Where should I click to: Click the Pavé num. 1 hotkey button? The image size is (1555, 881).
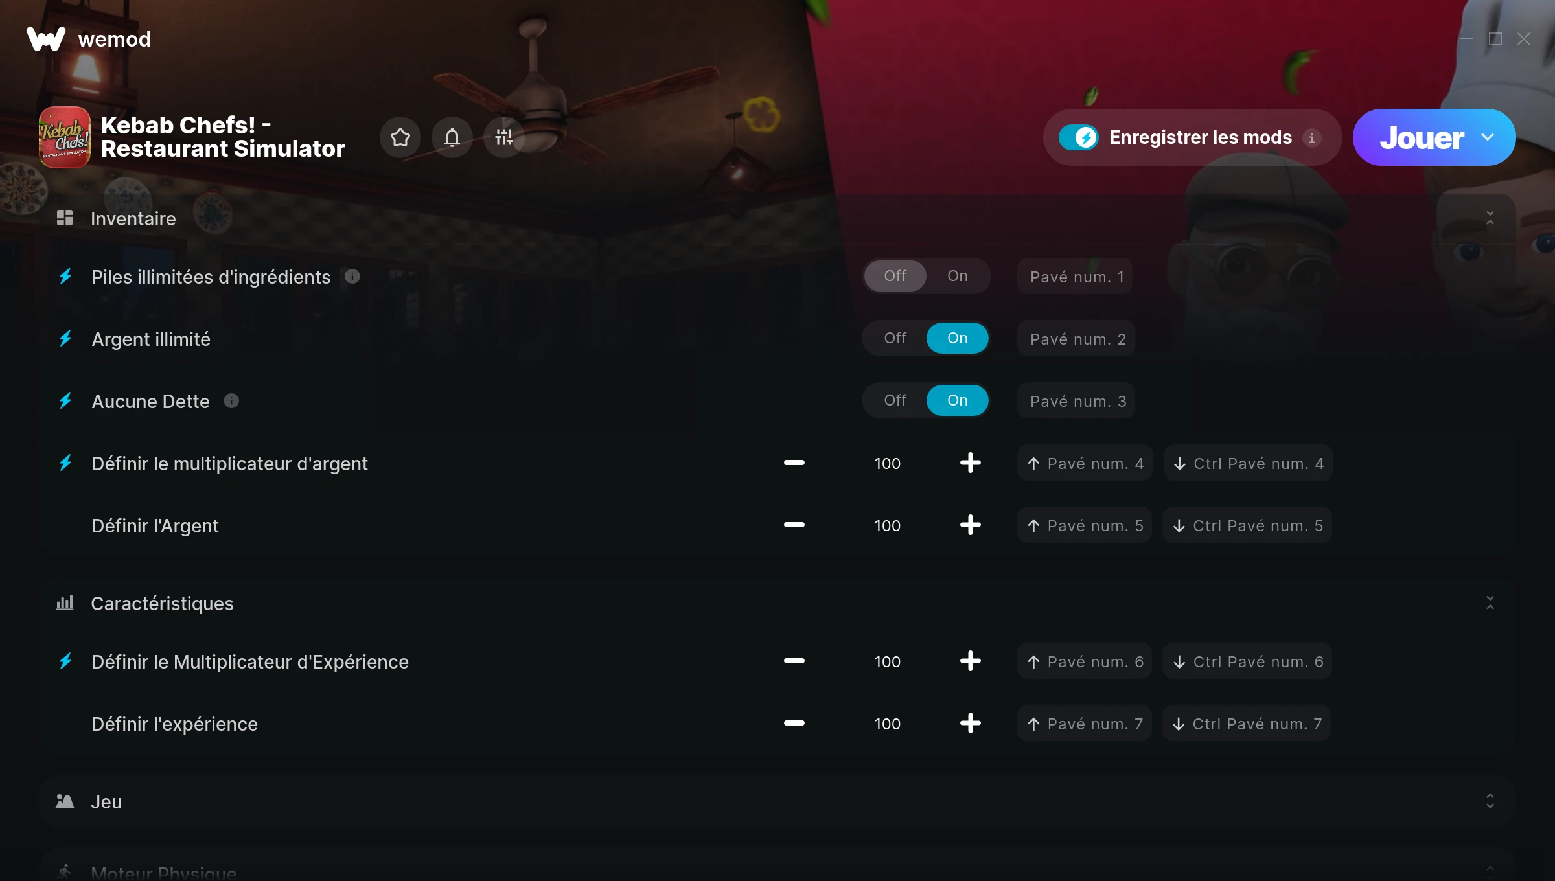point(1076,277)
